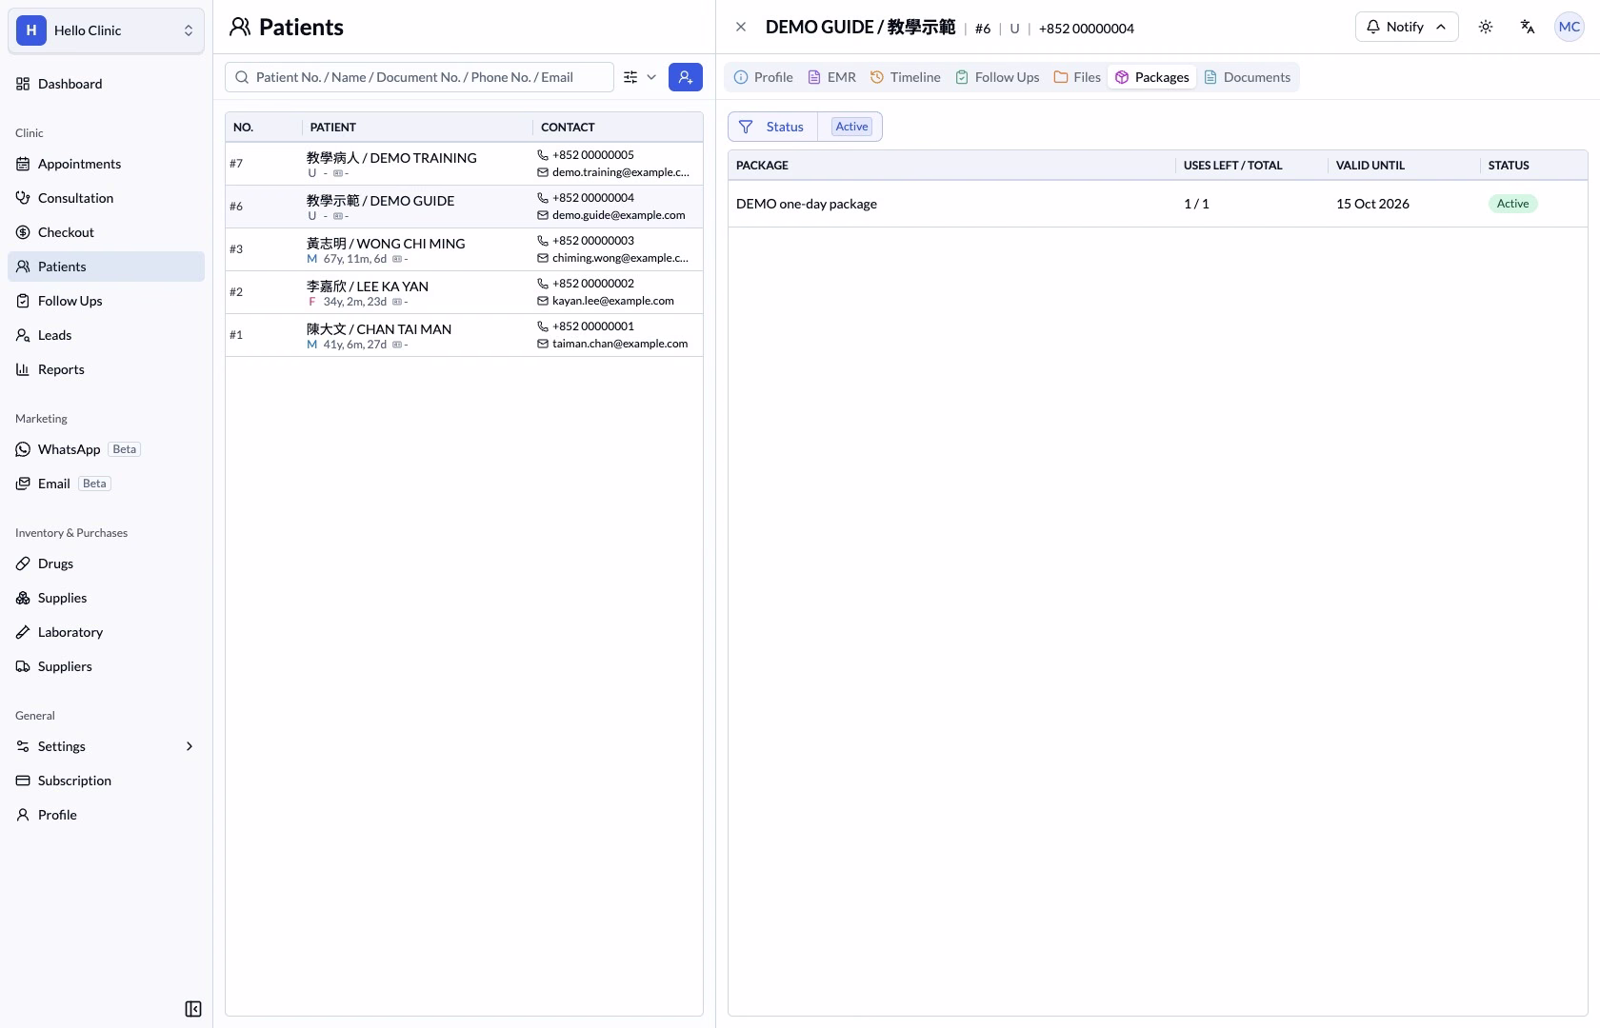Close the patient detail panel
Viewport: 1600px width, 1028px height.
click(741, 27)
